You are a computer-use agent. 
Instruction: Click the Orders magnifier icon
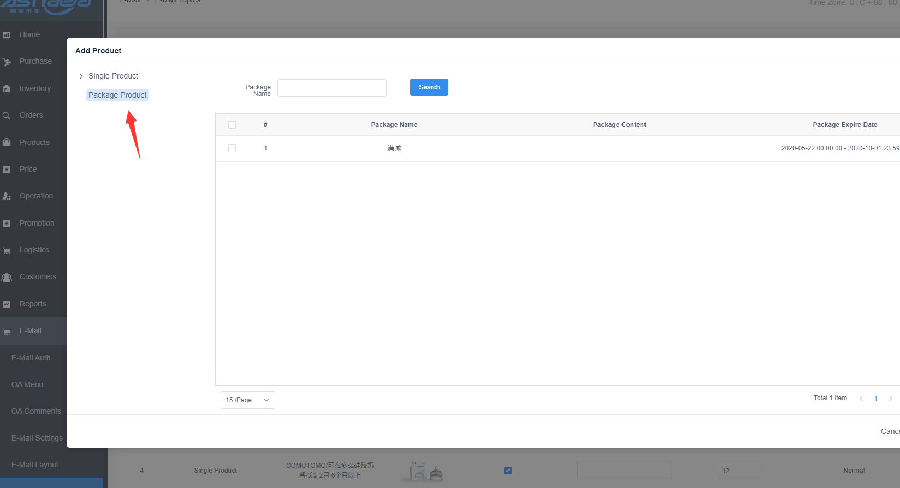click(7, 116)
